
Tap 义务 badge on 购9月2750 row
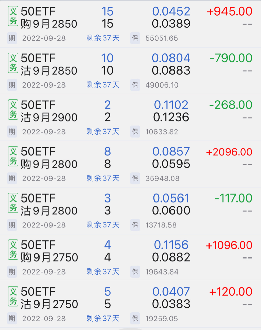(13, 250)
